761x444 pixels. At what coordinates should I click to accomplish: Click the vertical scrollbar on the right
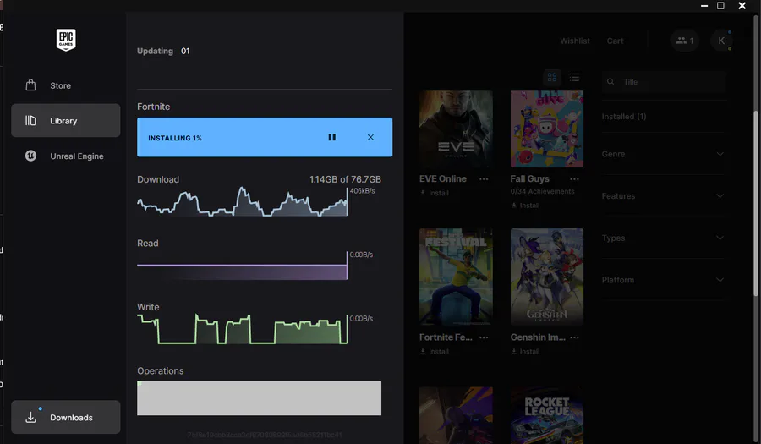coord(756,204)
